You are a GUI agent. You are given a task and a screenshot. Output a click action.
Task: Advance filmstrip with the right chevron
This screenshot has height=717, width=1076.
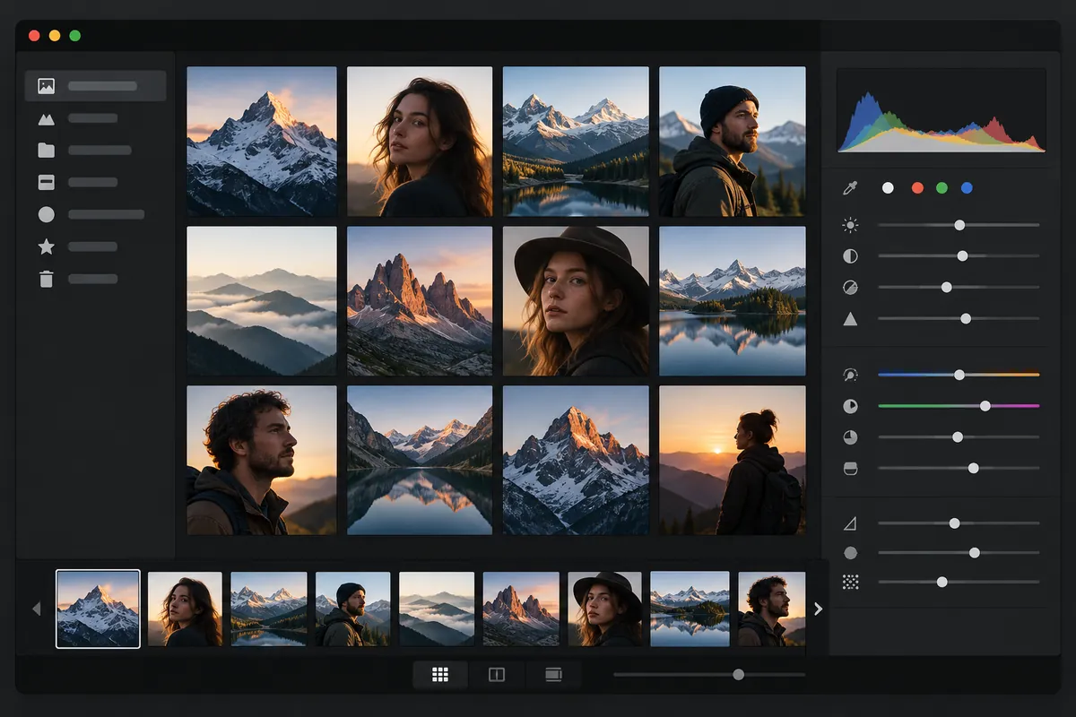818,609
